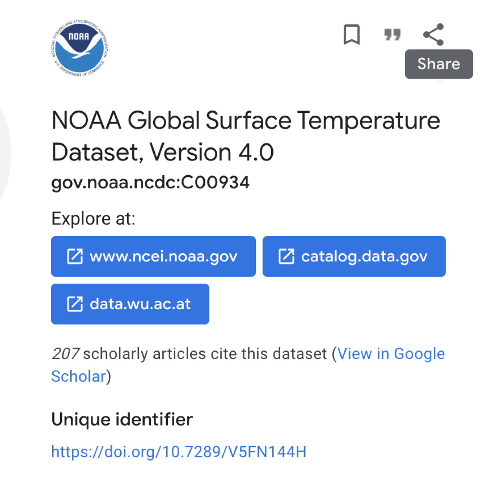The height and width of the screenshot is (481, 481).
Task: Click the 207 citation count
Action: tap(66, 354)
